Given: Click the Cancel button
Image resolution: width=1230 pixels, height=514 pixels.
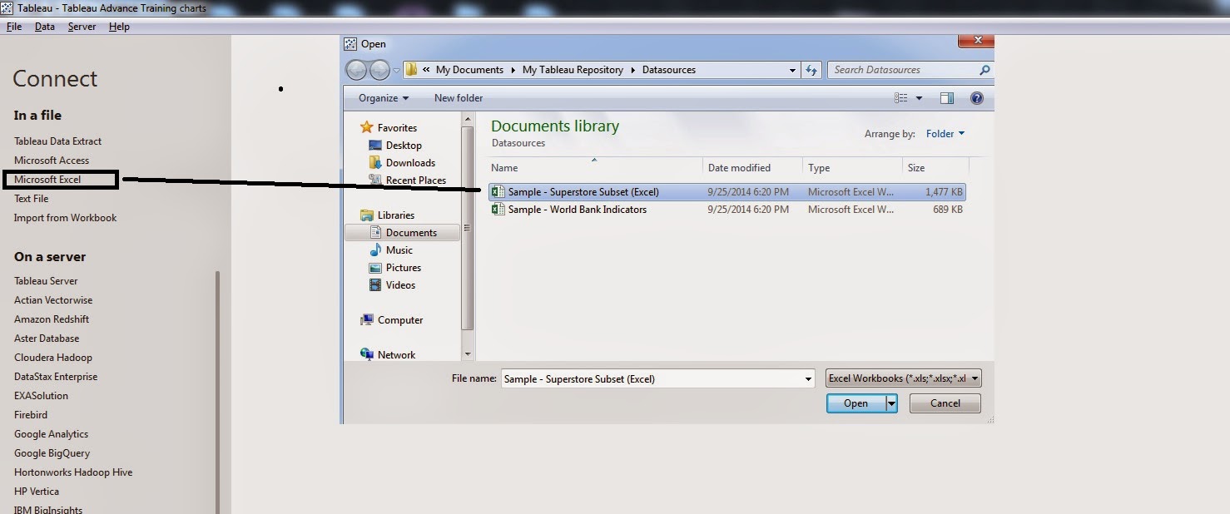Looking at the screenshot, I should 945,403.
